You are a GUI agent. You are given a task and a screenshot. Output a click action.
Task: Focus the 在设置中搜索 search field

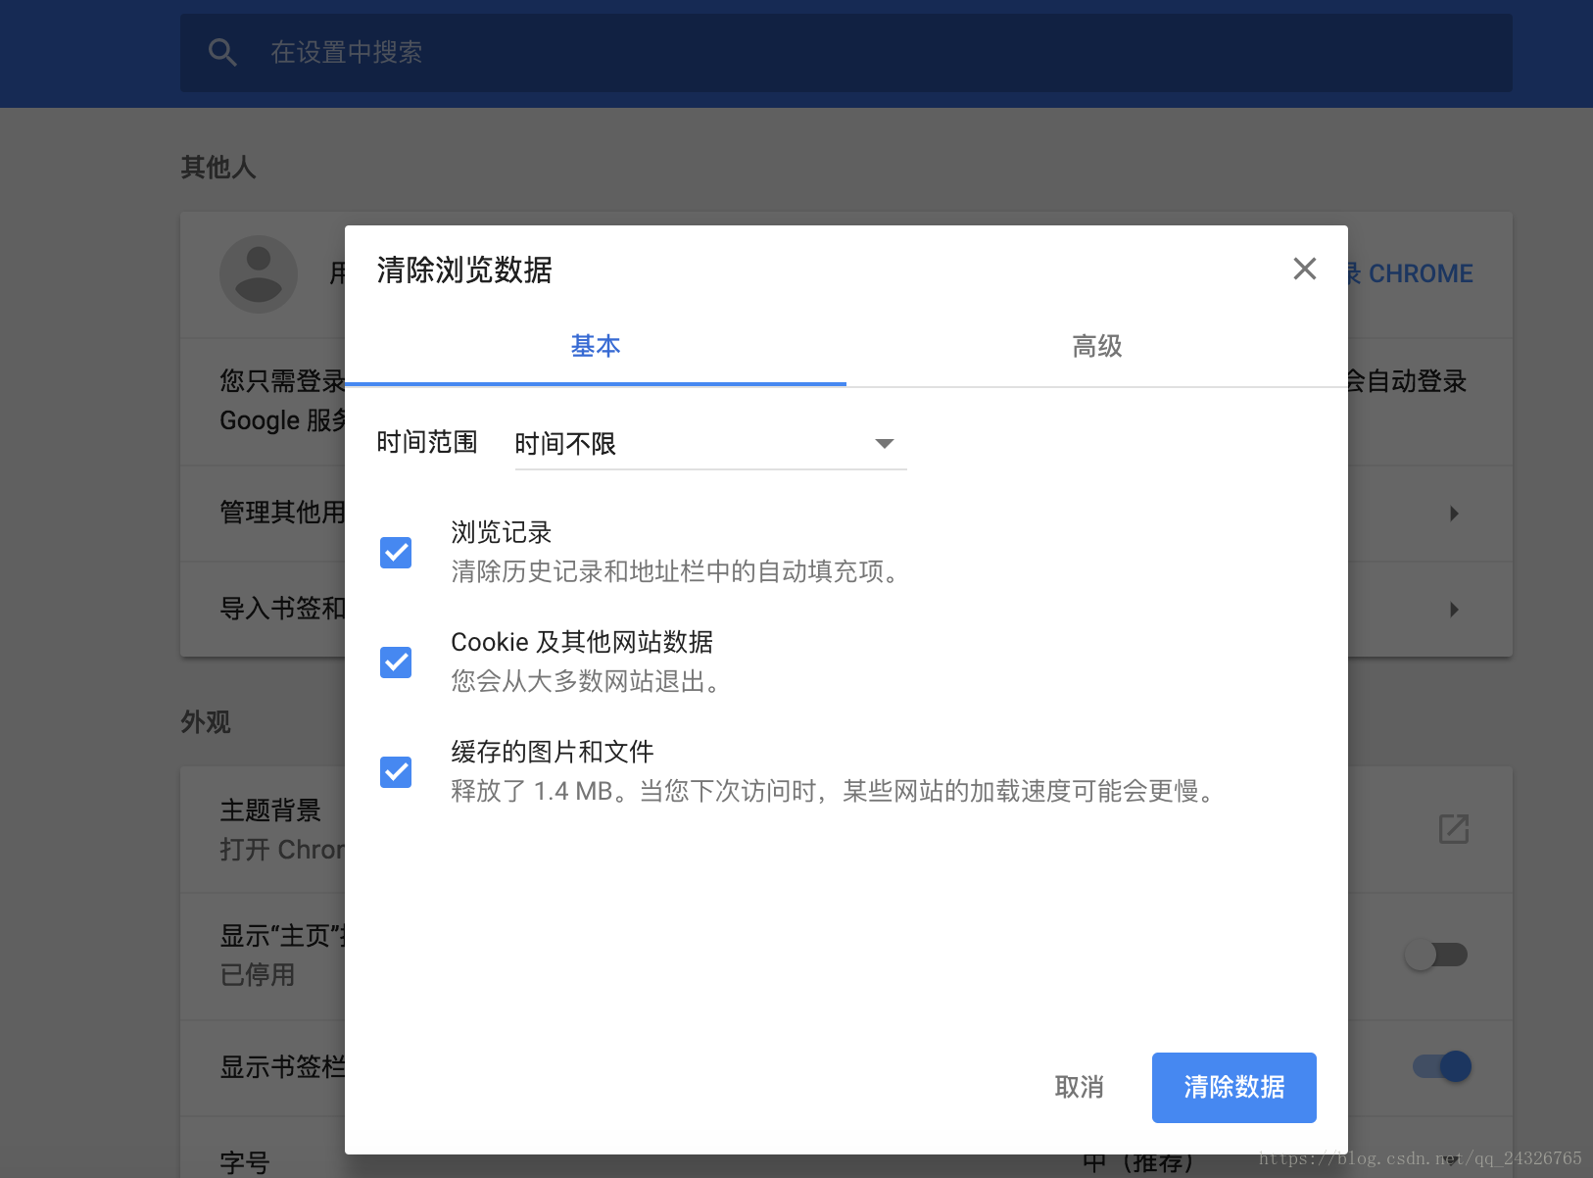point(846,53)
